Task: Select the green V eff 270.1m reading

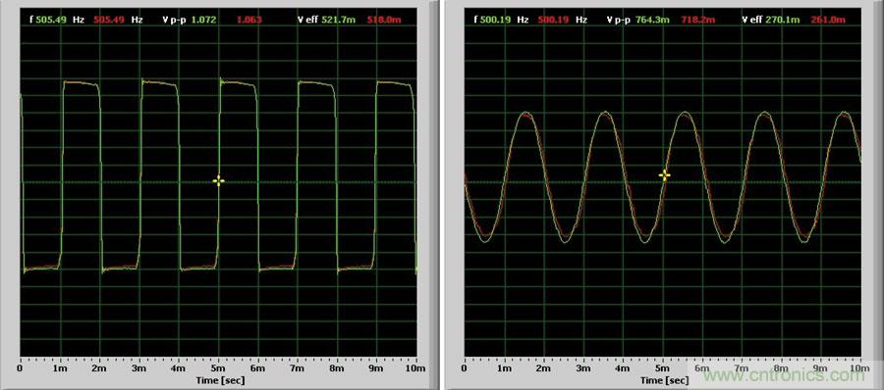Action: (x=785, y=20)
